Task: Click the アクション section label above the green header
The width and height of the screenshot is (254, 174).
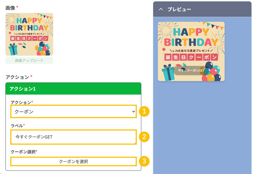Action: [17, 77]
